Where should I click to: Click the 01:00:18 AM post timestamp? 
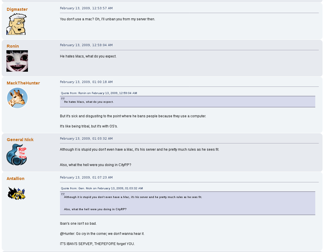[x=86, y=82]
